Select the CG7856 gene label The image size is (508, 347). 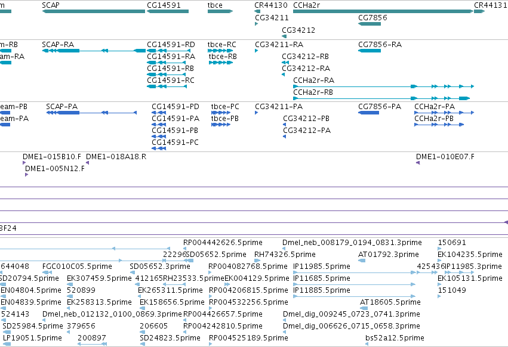pyautogui.click(x=372, y=17)
